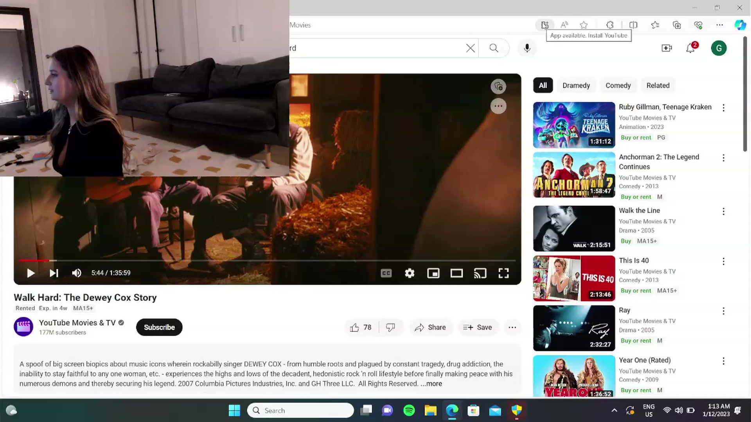This screenshot has height=422, width=751.
Task: Switch to miniplayer mode
Action: pyautogui.click(x=433, y=273)
